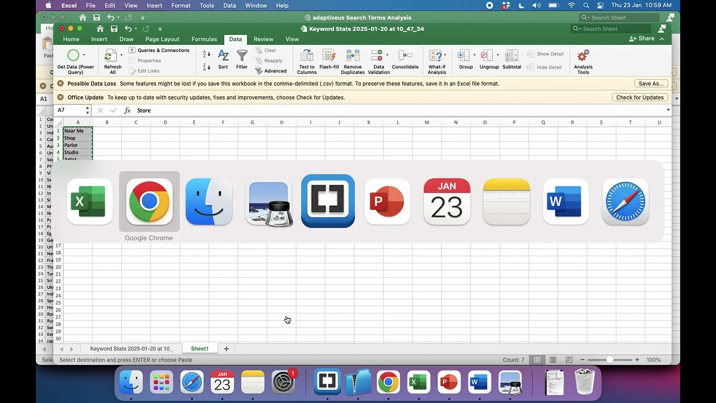This screenshot has width=716, height=403.
Task: Click Get Data (Power Query) icon
Action: pyautogui.click(x=73, y=55)
